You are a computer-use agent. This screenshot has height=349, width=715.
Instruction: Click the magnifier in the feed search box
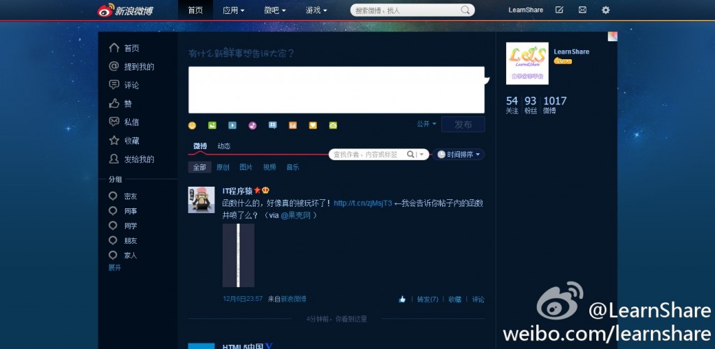[x=410, y=155]
